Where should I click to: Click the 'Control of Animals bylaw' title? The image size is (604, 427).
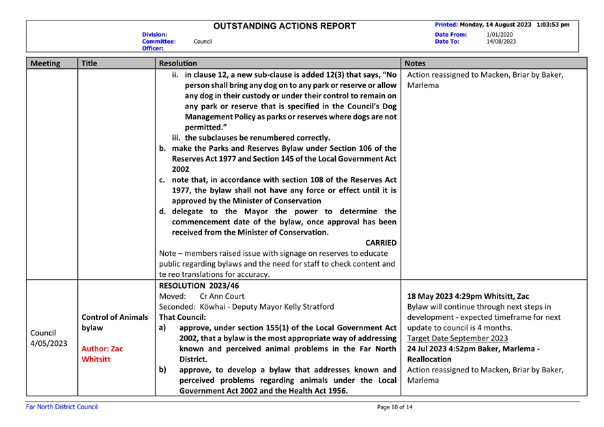pos(115,323)
